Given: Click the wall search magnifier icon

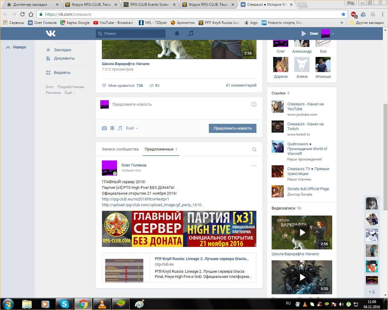Looking at the screenshot, I should point(254,150).
